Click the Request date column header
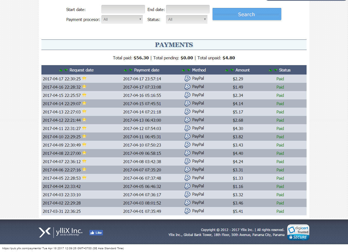Screen dimensions: 348x252 81,70
